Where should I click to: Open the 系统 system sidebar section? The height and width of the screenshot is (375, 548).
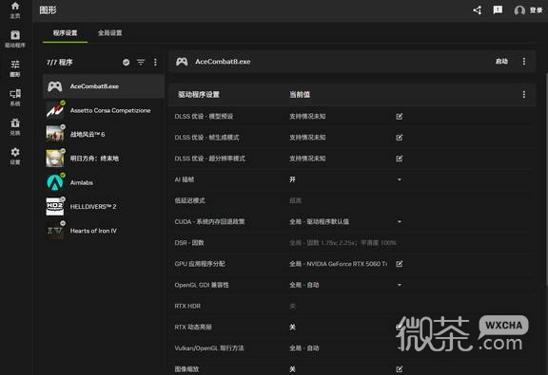pos(15,98)
